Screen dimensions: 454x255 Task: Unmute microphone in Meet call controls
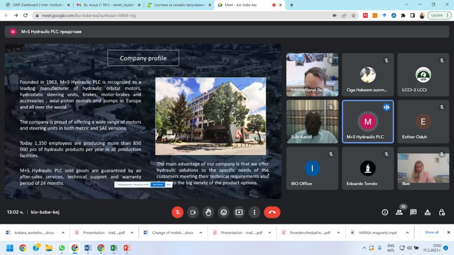(177, 212)
